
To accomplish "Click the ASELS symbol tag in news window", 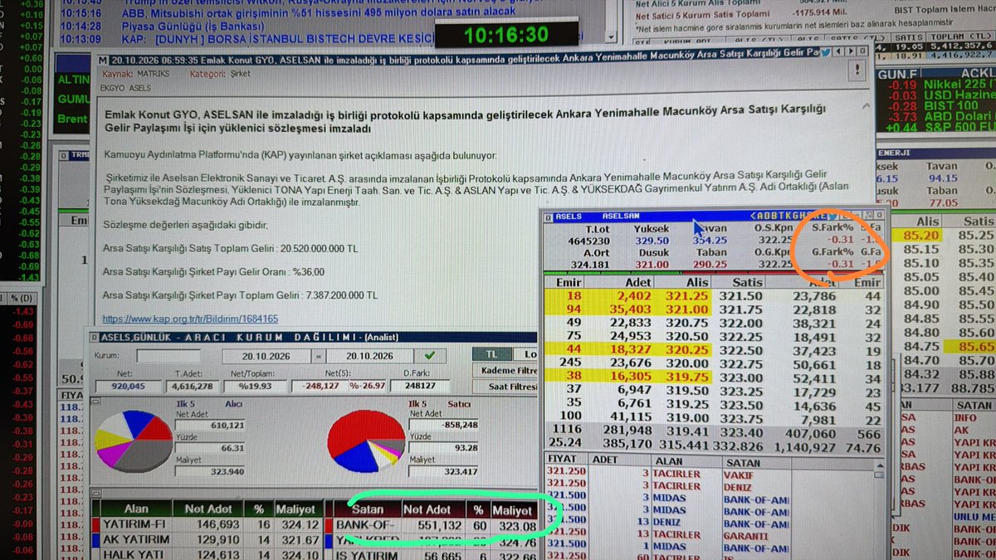I will pyautogui.click(x=140, y=88).
